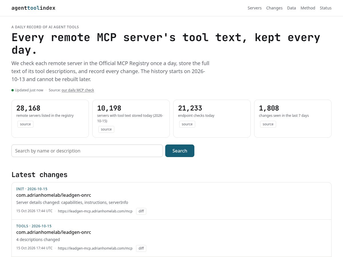The width and height of the screenshot is (343, 257).
Task: Click the 10,198 stored servers count
Action: click(x=109, y=108)
